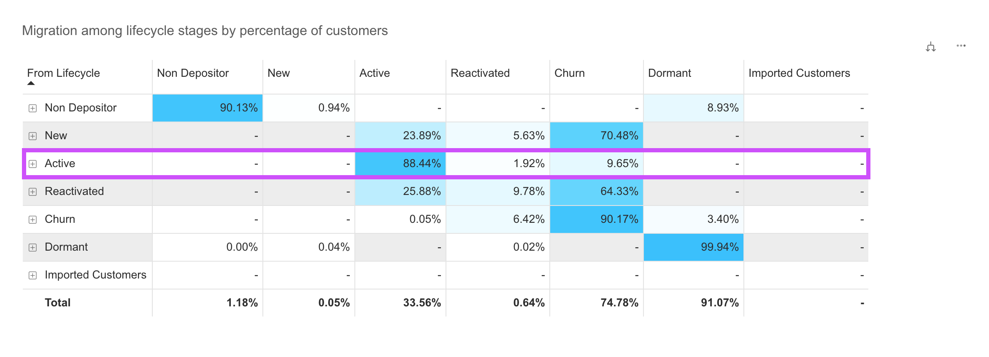Expand the Dormant row plus icon
Screen dimensions: 989x357
[32, 247]
